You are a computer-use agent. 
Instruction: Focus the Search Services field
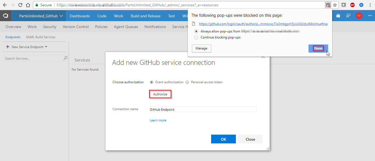tap(36, 58)
